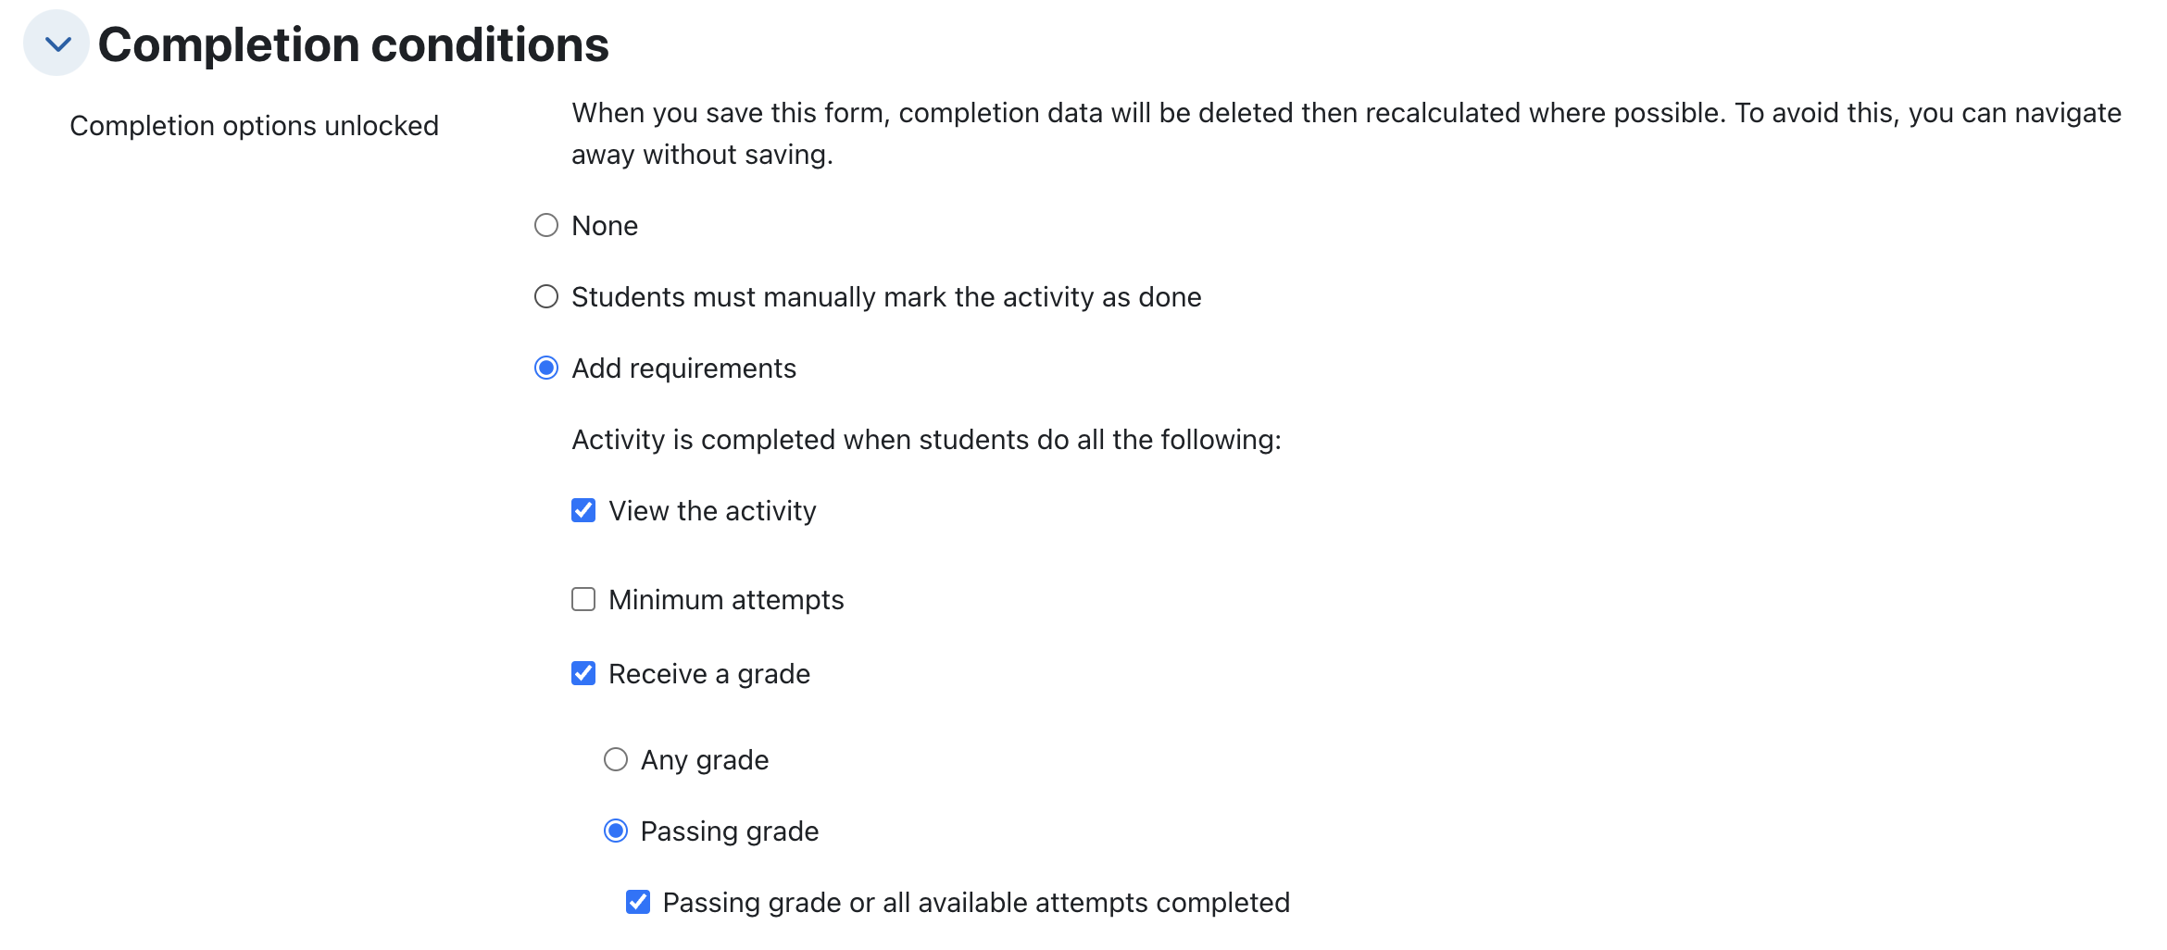Click the 'View the activity' label text

coord(712,511)
